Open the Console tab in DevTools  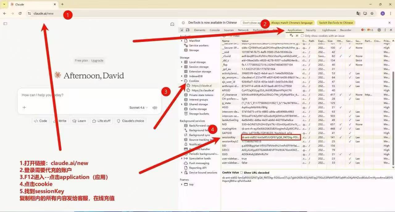click(x=214, y=30)
